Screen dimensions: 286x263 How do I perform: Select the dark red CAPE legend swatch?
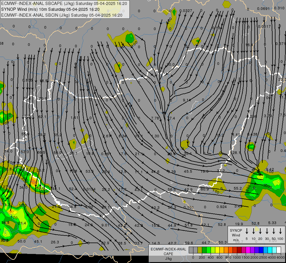click(x=239, y=250)
